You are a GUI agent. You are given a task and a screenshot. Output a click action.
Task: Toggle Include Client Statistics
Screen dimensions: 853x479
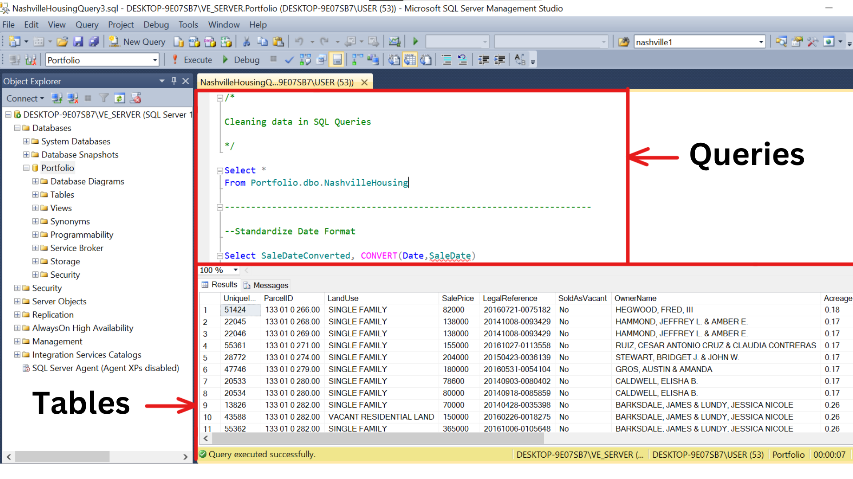(373, 60)
